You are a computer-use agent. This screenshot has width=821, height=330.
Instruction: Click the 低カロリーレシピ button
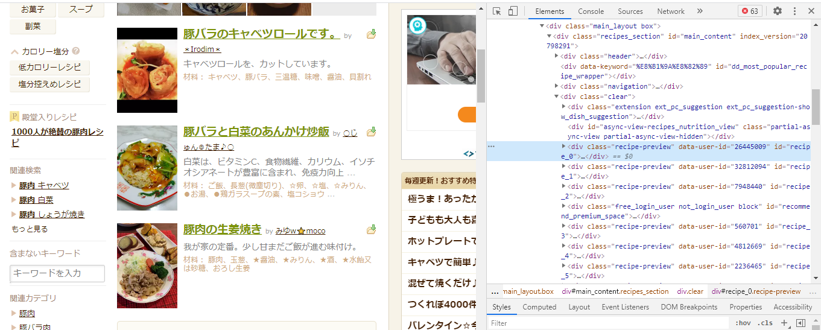49,68
